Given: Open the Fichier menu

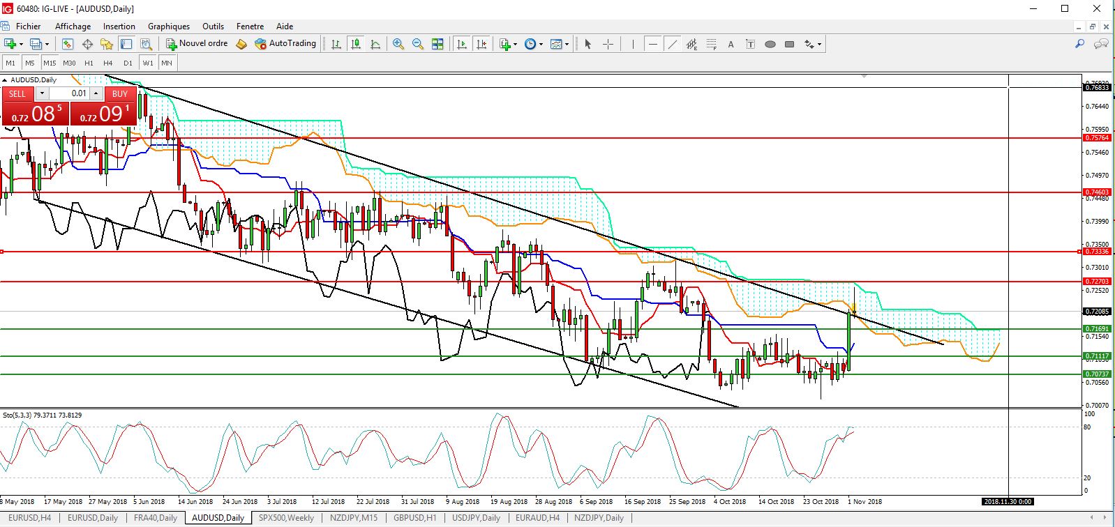Looking at the screenshot, I should [x=28, y=26].
